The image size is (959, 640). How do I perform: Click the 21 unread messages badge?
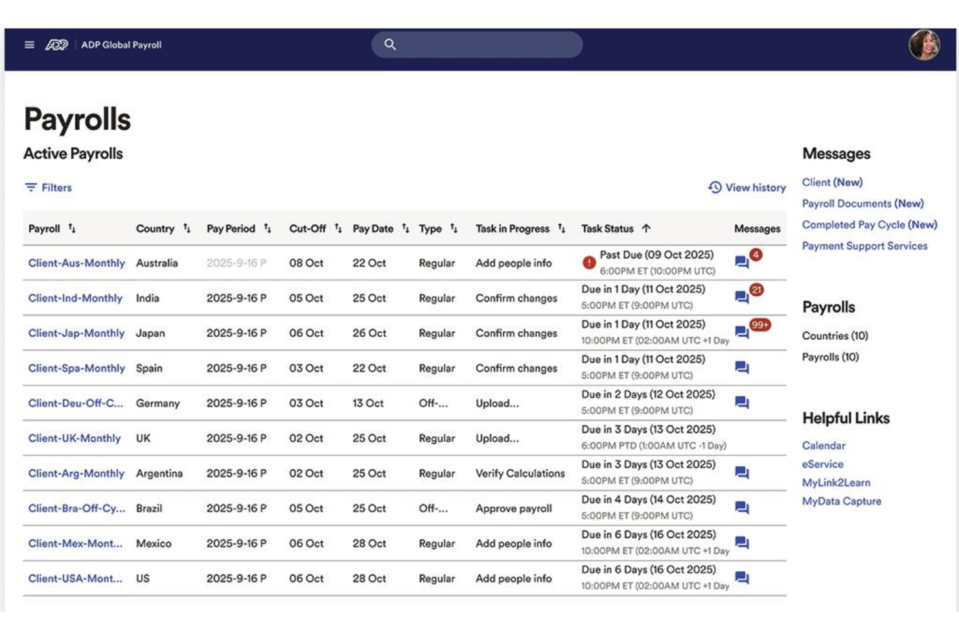pos(756,289)
